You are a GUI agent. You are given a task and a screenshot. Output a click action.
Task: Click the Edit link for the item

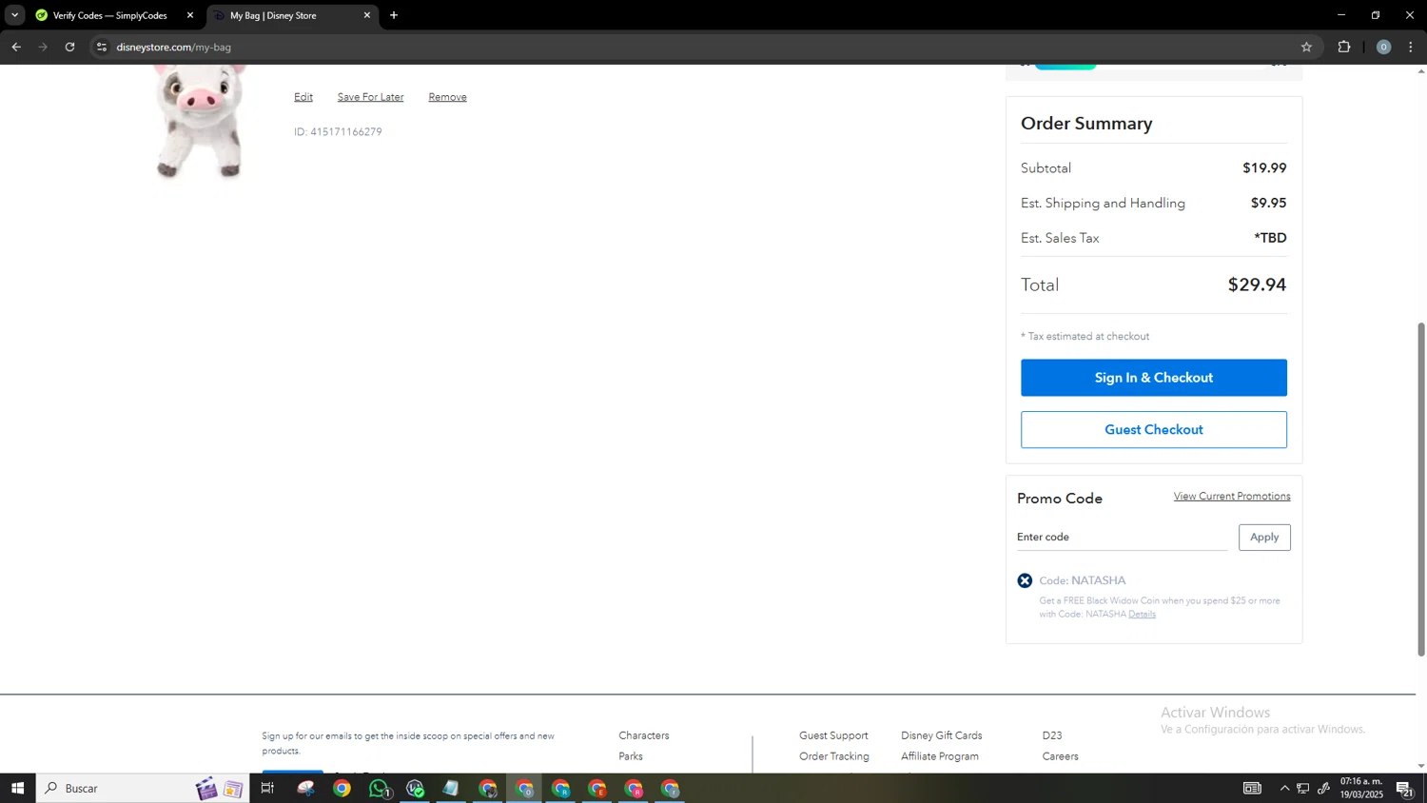click(303, 97)
